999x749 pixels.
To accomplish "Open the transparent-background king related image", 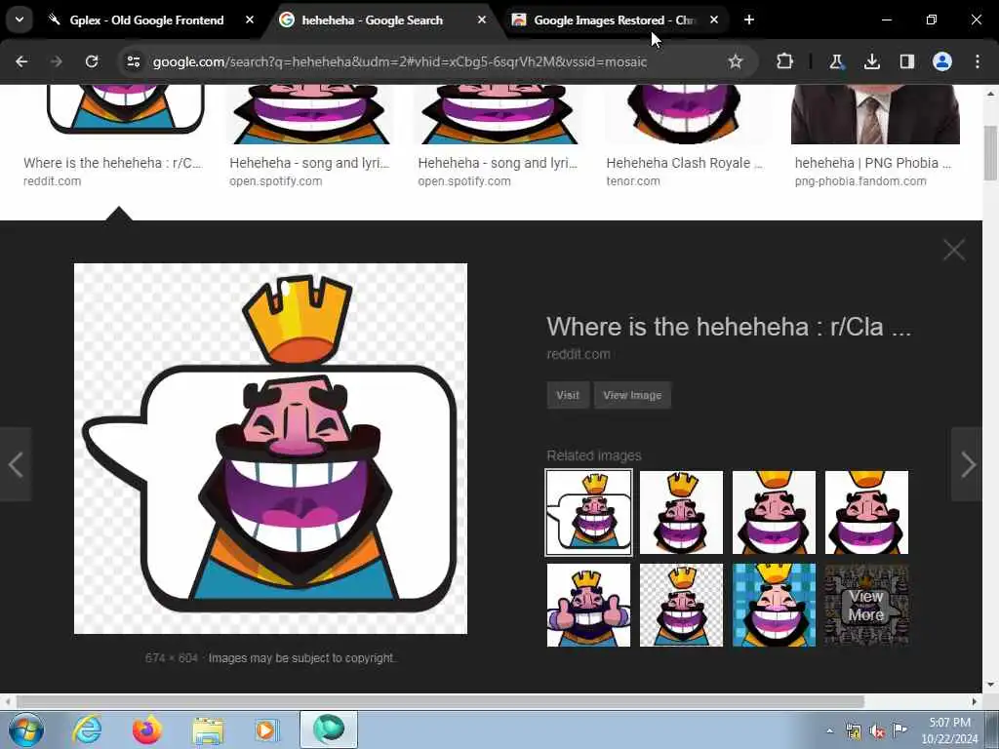I will pyautogui.click(x=681, y=605).
